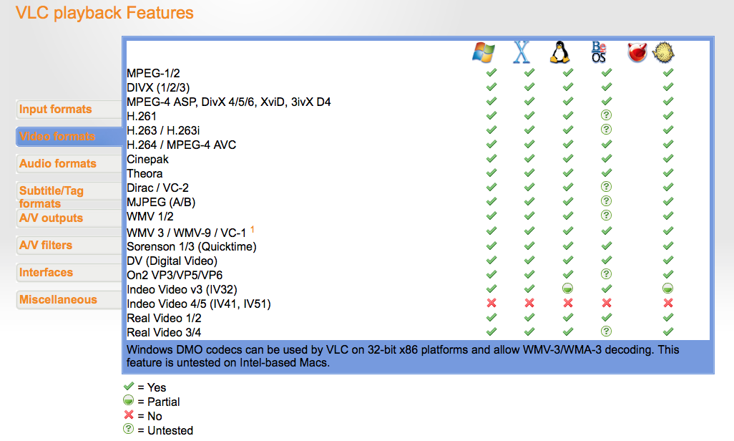The width and height of the screenshot is (734, 441).
Task: Click the H.264 / MPEG-4 AVC label
Action: 181,145
